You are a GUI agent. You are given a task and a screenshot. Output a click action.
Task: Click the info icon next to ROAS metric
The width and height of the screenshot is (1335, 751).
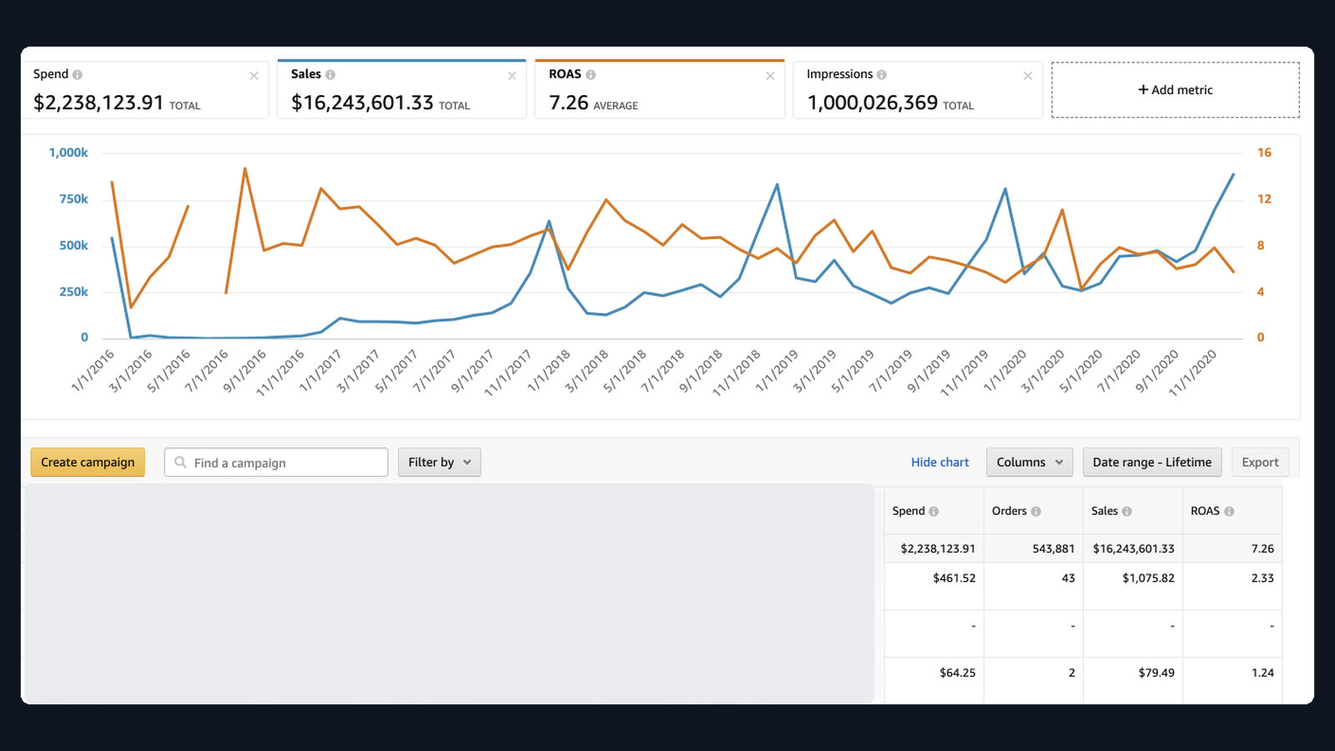point(591,74)
